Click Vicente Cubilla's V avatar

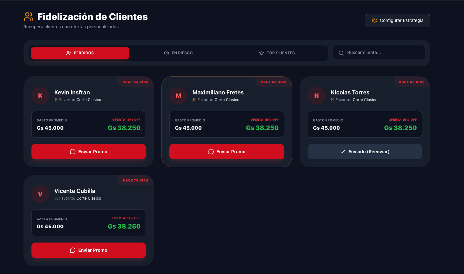(40, 194)
